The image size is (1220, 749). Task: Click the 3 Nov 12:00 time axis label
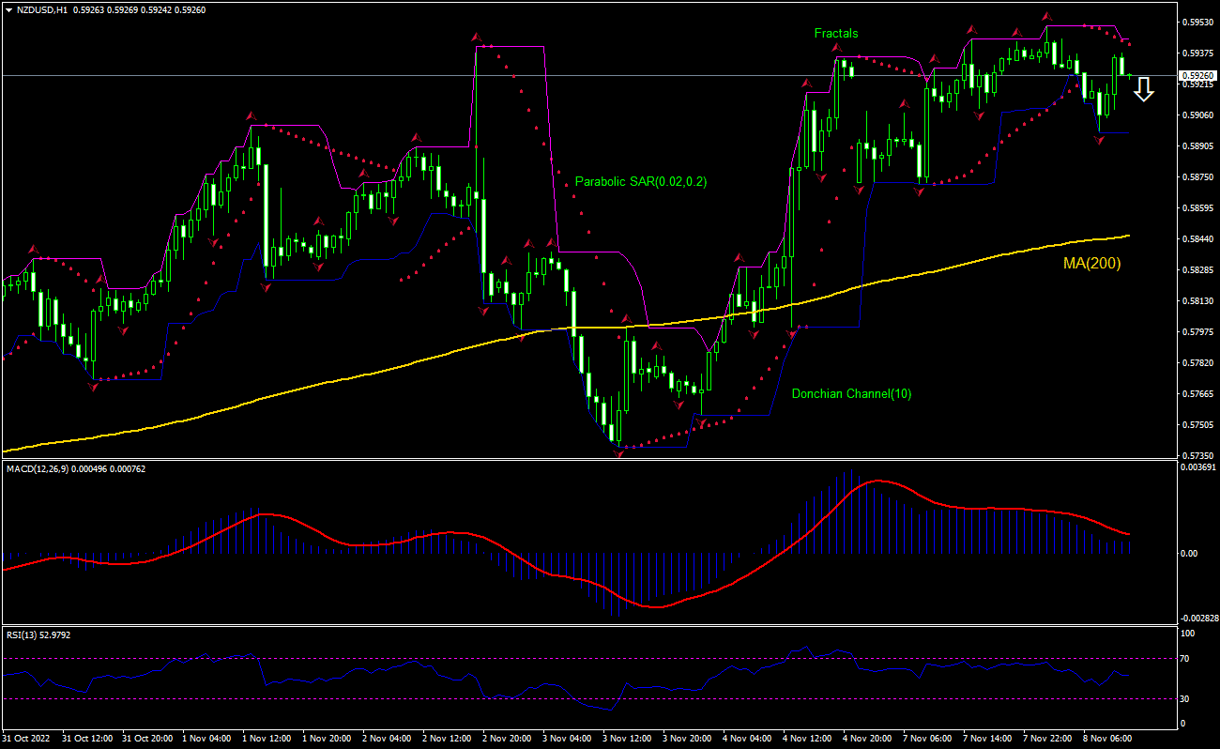tap(627, 739)
